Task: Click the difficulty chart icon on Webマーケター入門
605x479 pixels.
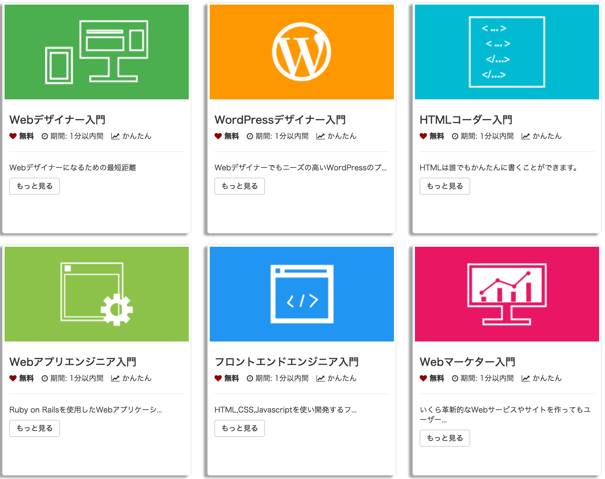Action: [526, 378]
